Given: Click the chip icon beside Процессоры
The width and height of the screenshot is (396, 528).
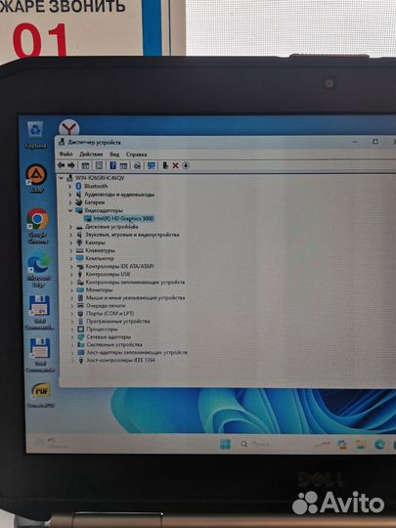Looking at the screenshot, I should (x=80, y=329).
